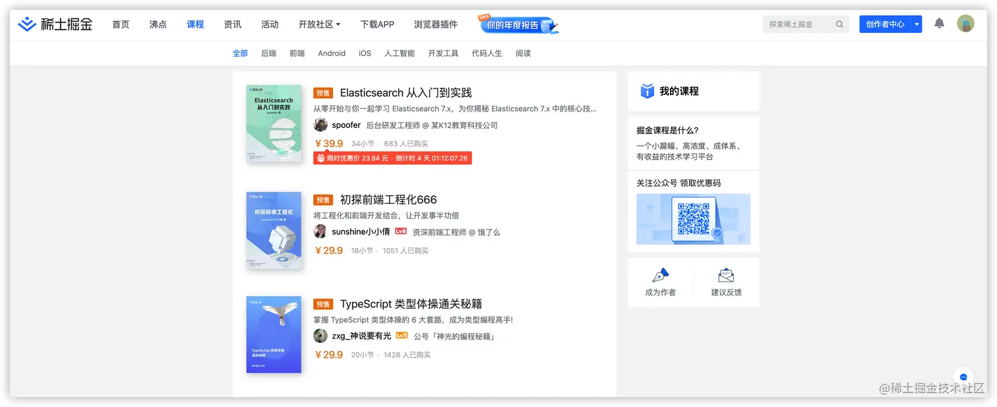Click the 我的课程 book icon
This screenshot has height=407, width=997.
[648, 91]
